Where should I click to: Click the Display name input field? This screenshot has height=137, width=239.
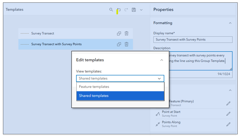tap(193, 40)
